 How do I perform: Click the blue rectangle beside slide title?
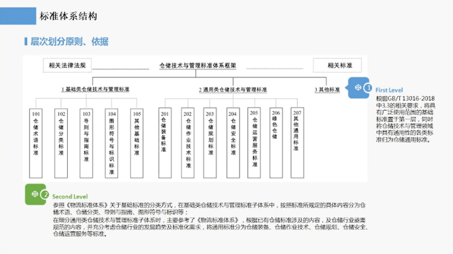click(18, 16)
